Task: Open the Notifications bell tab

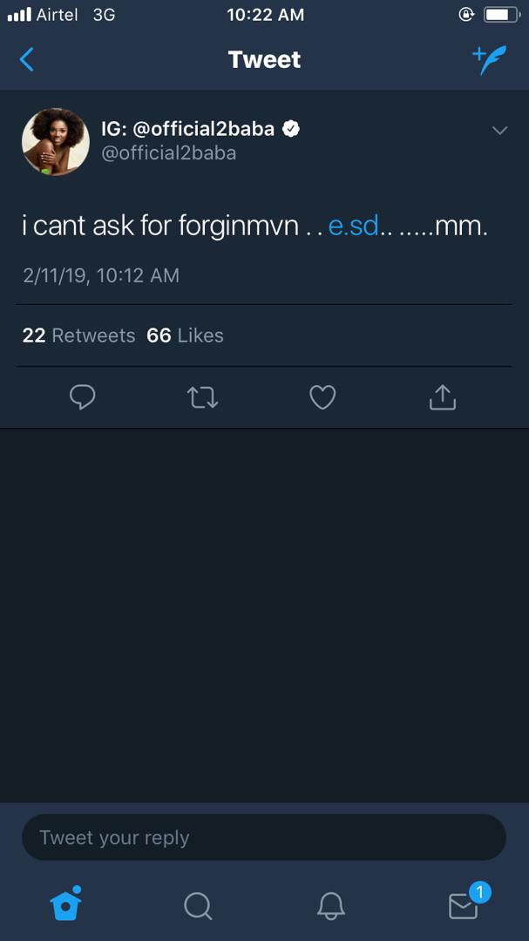Action: (330, 906)
